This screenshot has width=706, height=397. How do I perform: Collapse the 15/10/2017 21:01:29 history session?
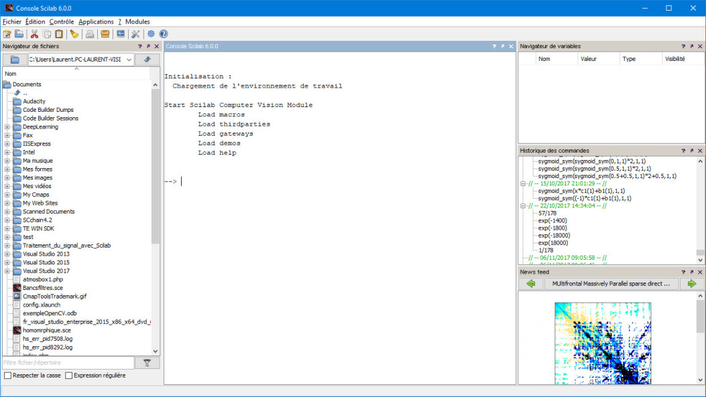coord(523,183)
